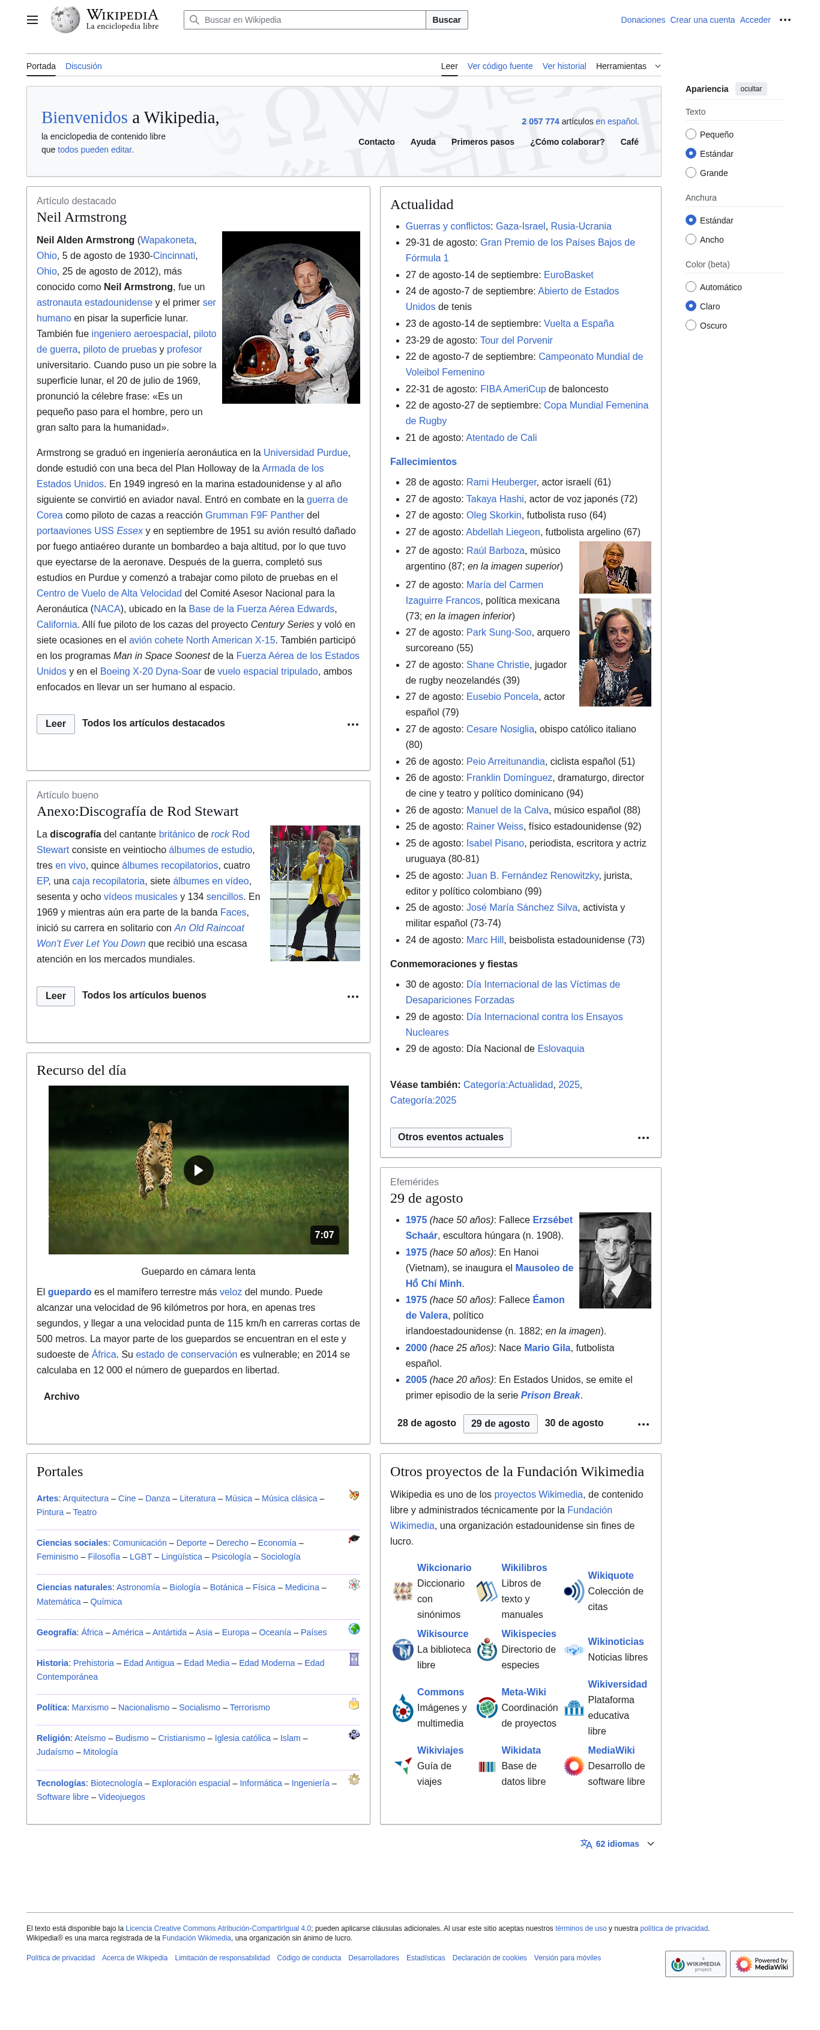Click the Política portal icon
The width and height of the screenshot is (820, 2030).
coord(354,1704)
